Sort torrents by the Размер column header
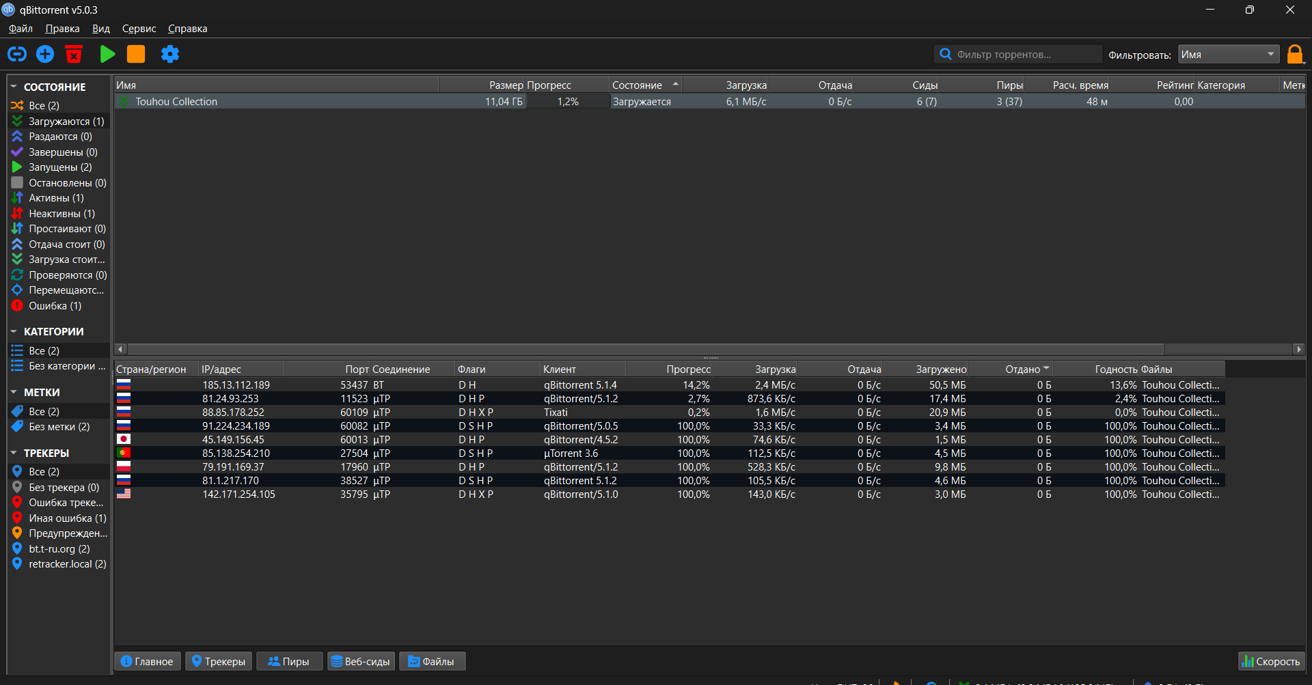 [482, 85]
